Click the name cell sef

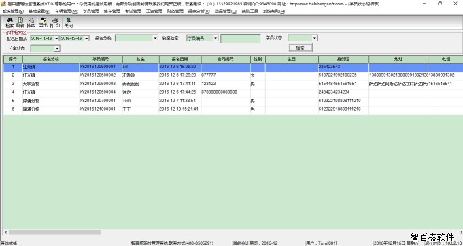point(141,67)
